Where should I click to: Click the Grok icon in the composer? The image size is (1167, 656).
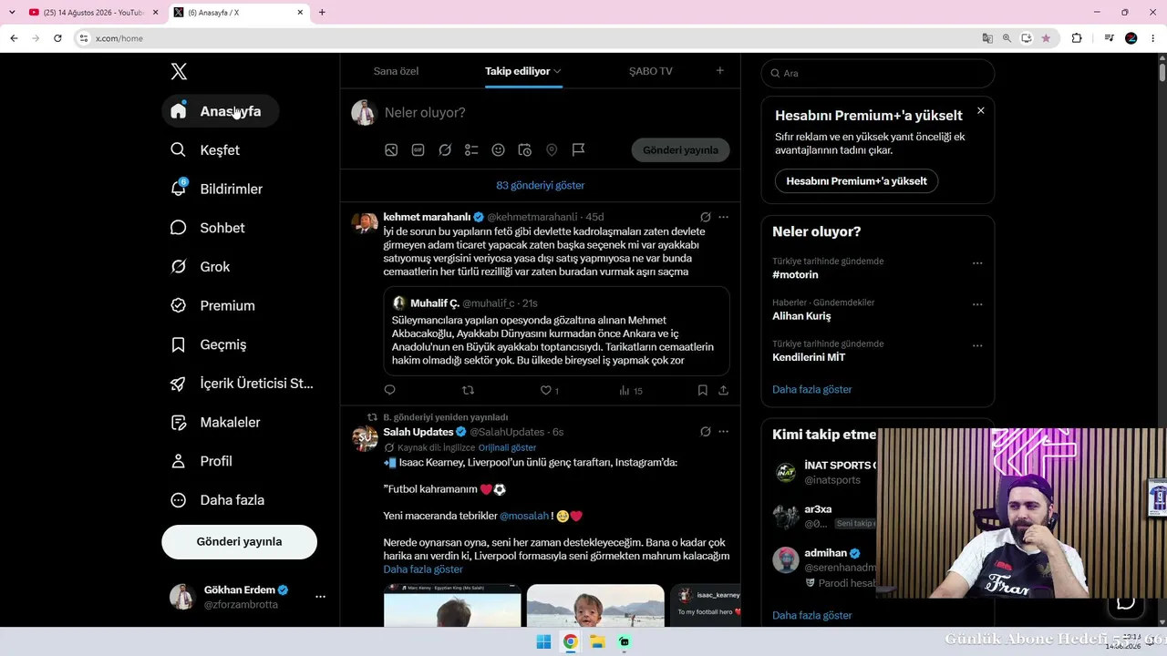445,150
